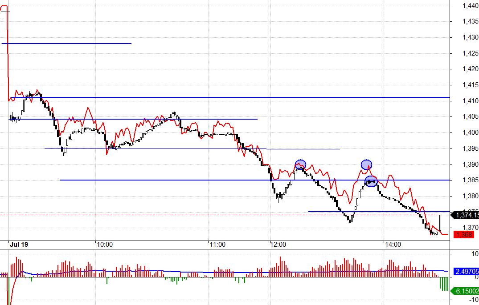Click the black 1,374.15 price tag

tap(466, 215)
